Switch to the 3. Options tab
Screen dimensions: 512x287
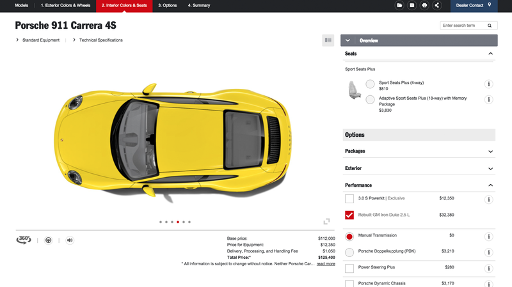point(167,5)
